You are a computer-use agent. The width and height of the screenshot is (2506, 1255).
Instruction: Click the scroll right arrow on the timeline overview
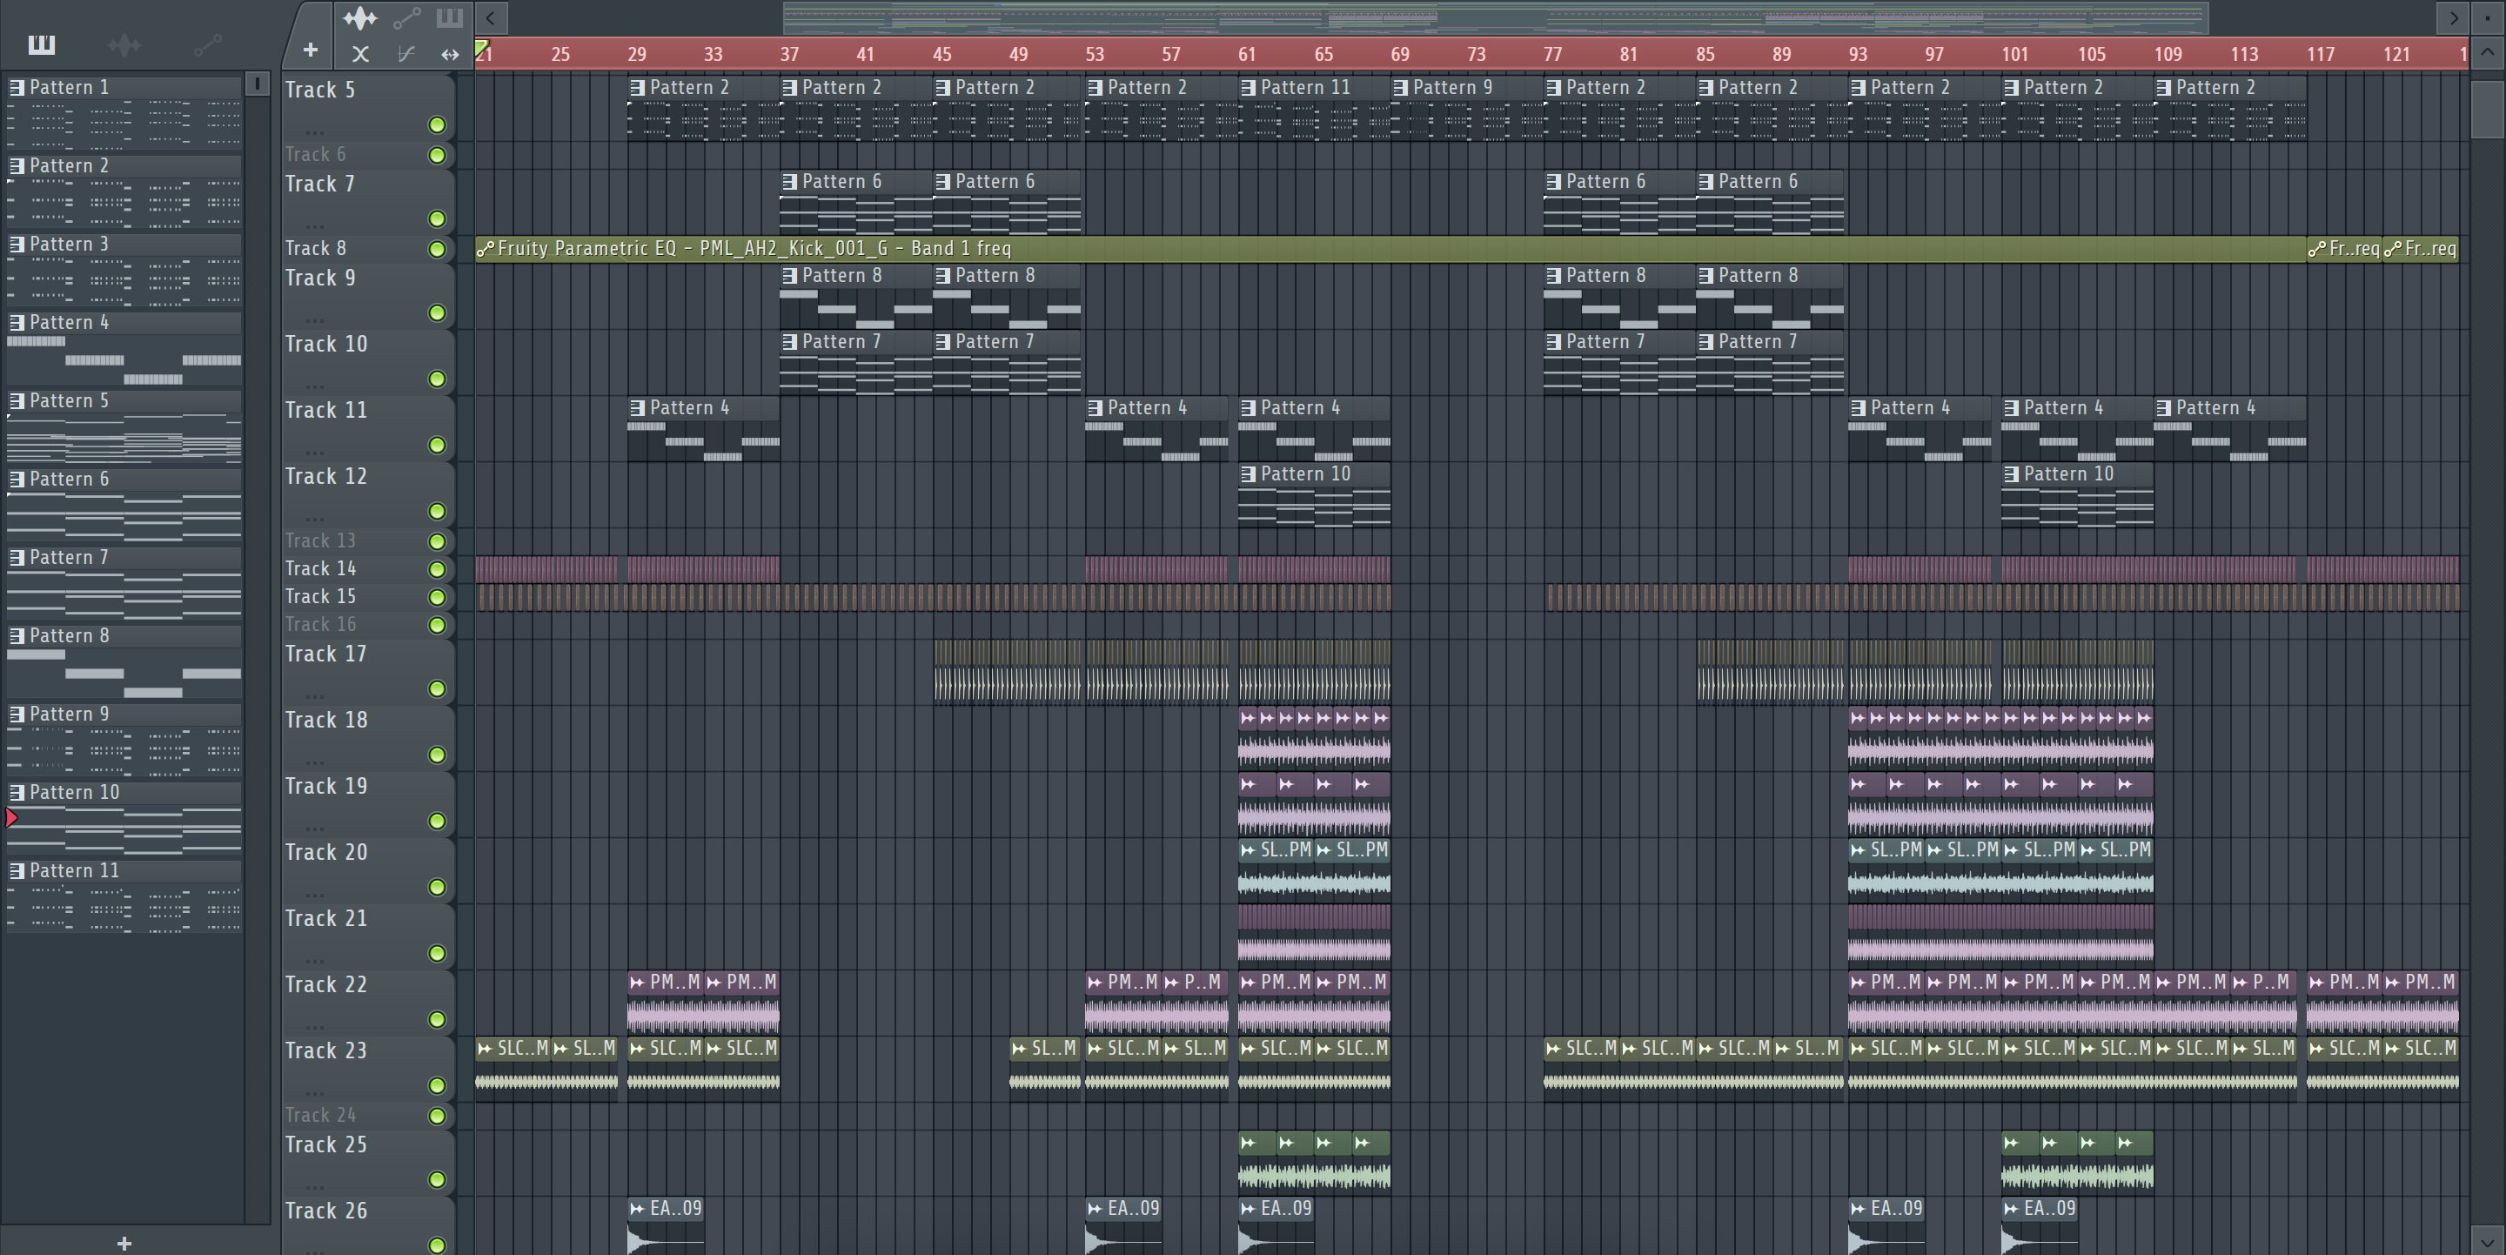pyautogui.click(x=2453, y=17)
